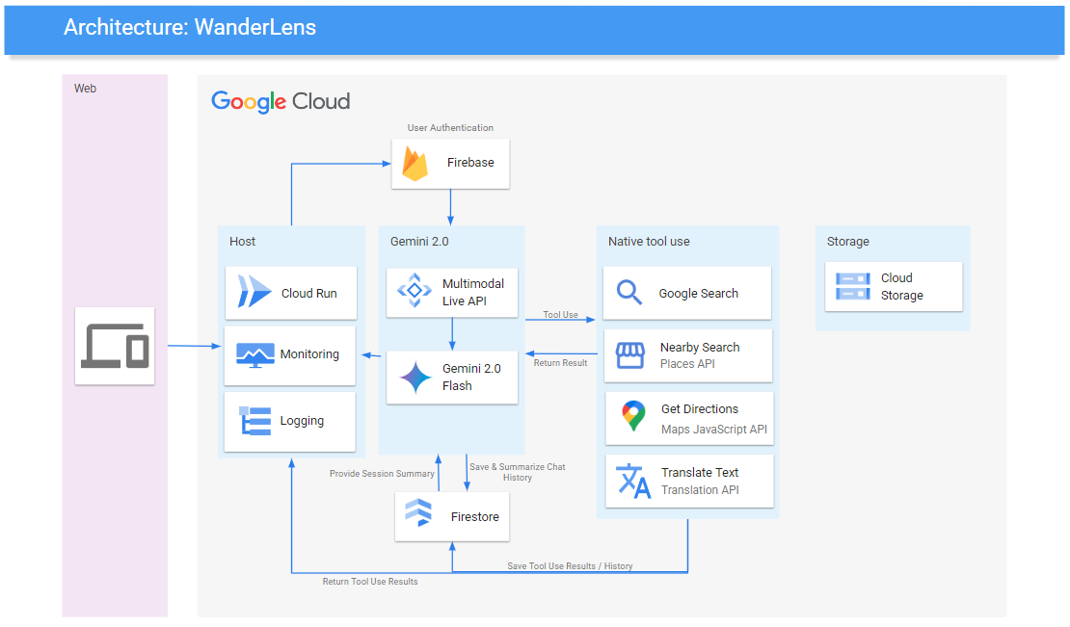
Task: Select the Nearby Search storefront icon
Action: coord(629,355)
